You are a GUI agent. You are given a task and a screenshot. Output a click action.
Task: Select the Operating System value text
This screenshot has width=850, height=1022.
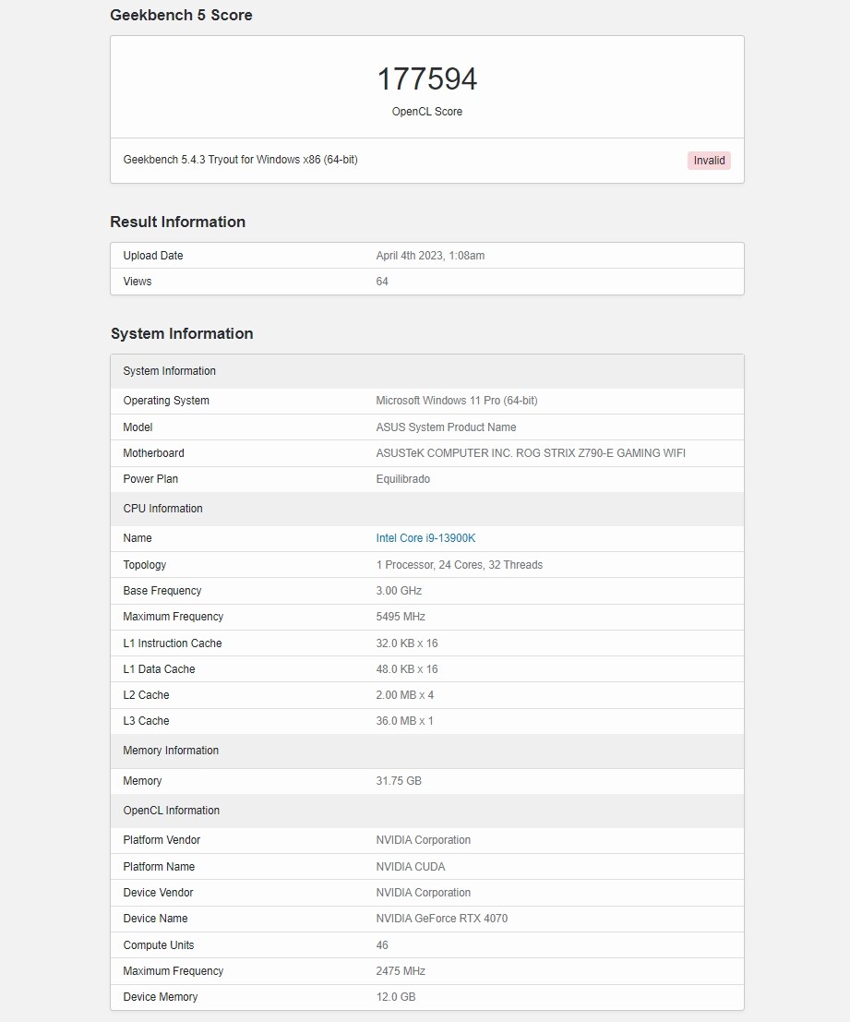tap(457, 400)
